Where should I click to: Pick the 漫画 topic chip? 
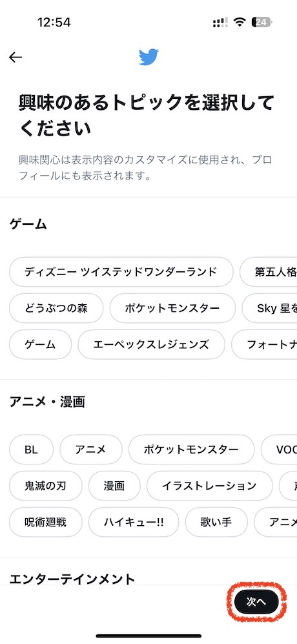(114, 486)
